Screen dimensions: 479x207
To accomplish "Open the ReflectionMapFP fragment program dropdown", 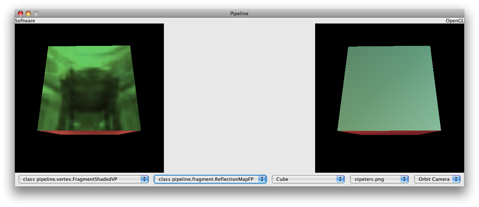I will point(206,179).
